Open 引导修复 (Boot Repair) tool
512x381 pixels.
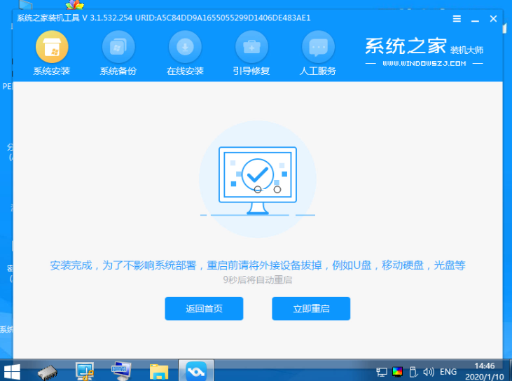click(x=251, y=53)
